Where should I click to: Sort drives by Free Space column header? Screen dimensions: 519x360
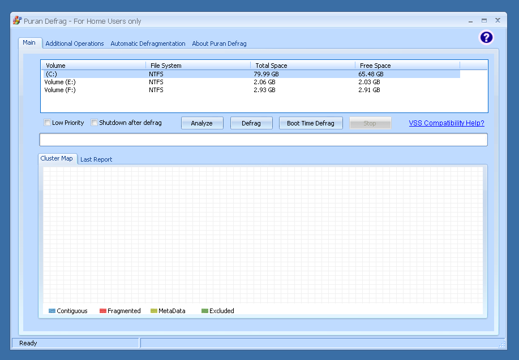[407, 66]
